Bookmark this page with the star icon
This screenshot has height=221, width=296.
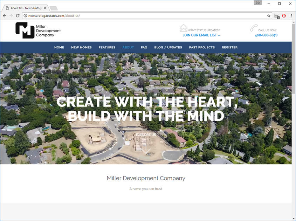point(269,16)
